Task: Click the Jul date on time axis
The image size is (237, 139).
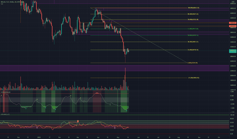Action: tap(158, 137)
